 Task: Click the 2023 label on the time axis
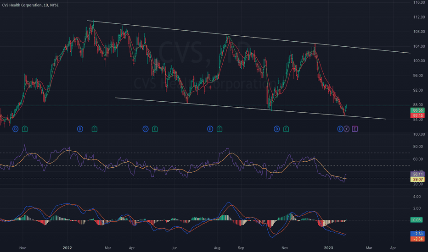(x=328, y=248)
